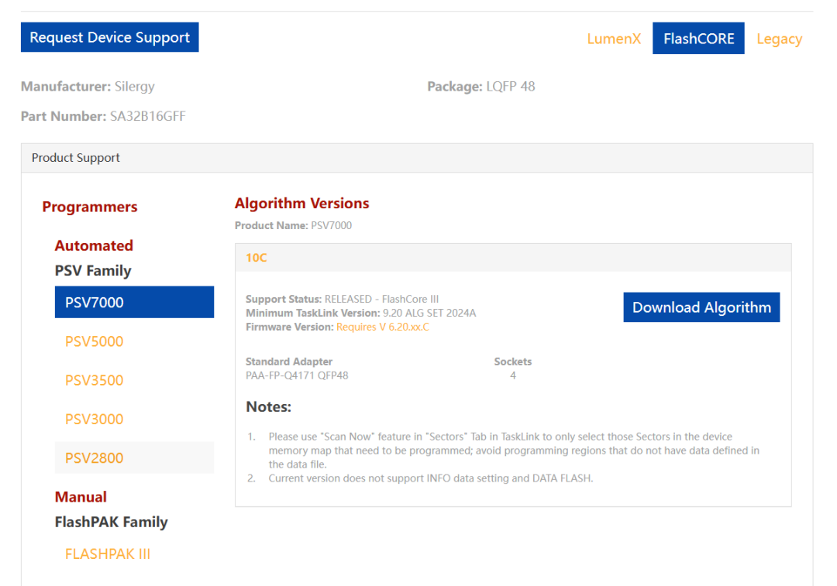The width and height of the screenshot is (837, 586).
Task: Click the Standard Adapter column label
Action: click(289, 362)
